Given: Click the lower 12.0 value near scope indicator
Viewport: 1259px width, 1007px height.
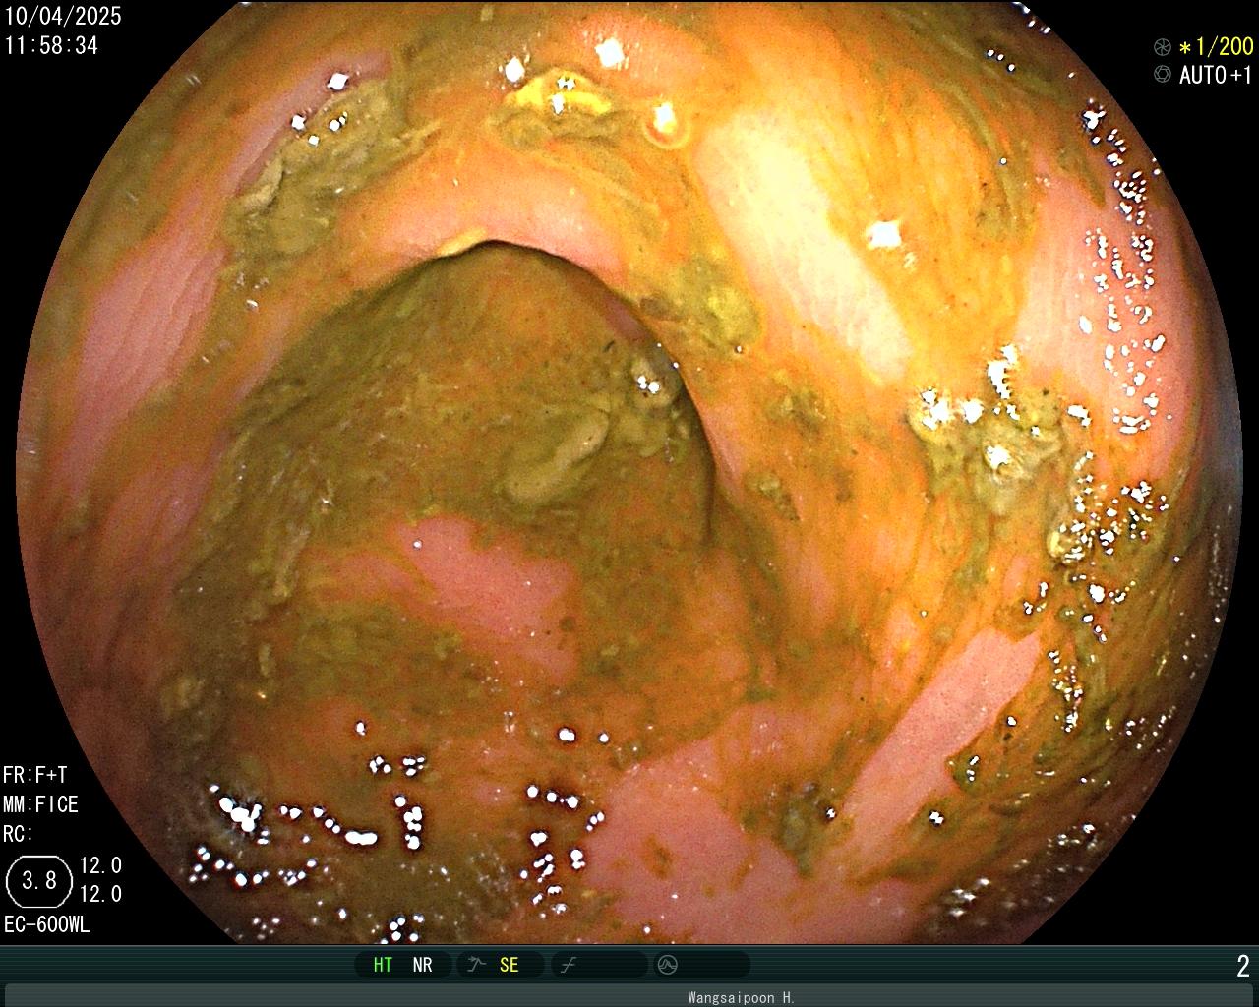Looking at the screenshot, I should click(100, 894).
